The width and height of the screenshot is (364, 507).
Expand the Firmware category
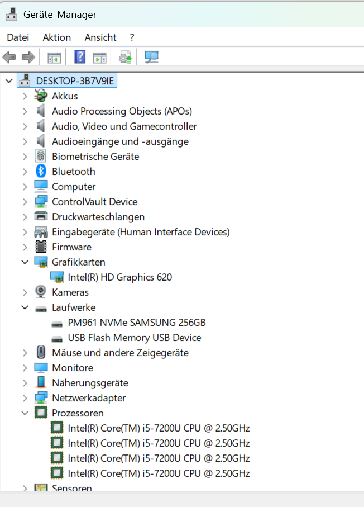point(25,247)
